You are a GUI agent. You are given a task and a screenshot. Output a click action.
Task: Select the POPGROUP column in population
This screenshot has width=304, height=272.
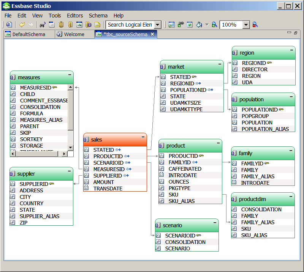(x=263, y=116)
